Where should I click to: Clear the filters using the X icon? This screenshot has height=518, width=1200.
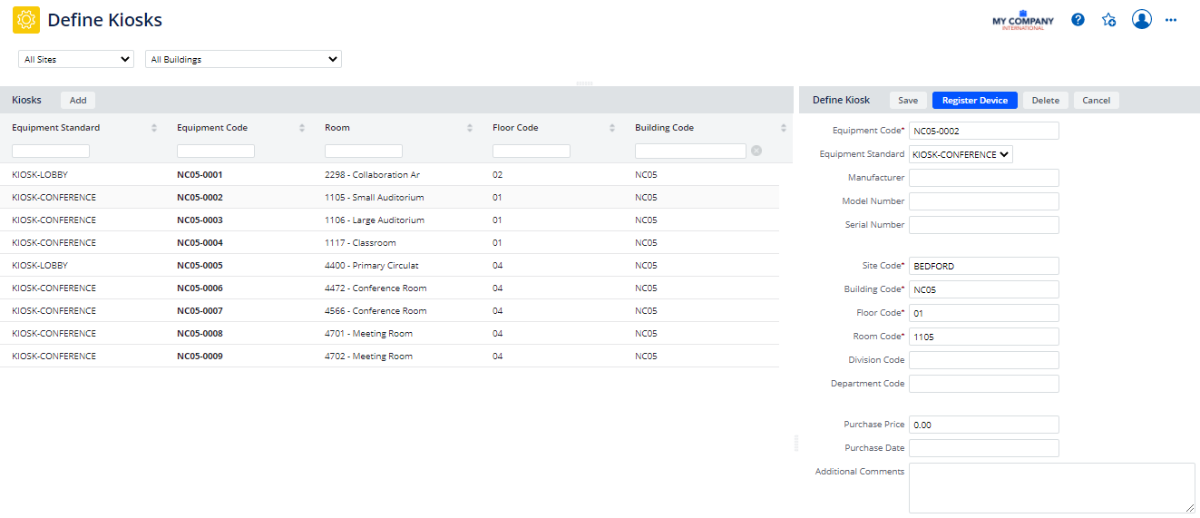[756, 151]
